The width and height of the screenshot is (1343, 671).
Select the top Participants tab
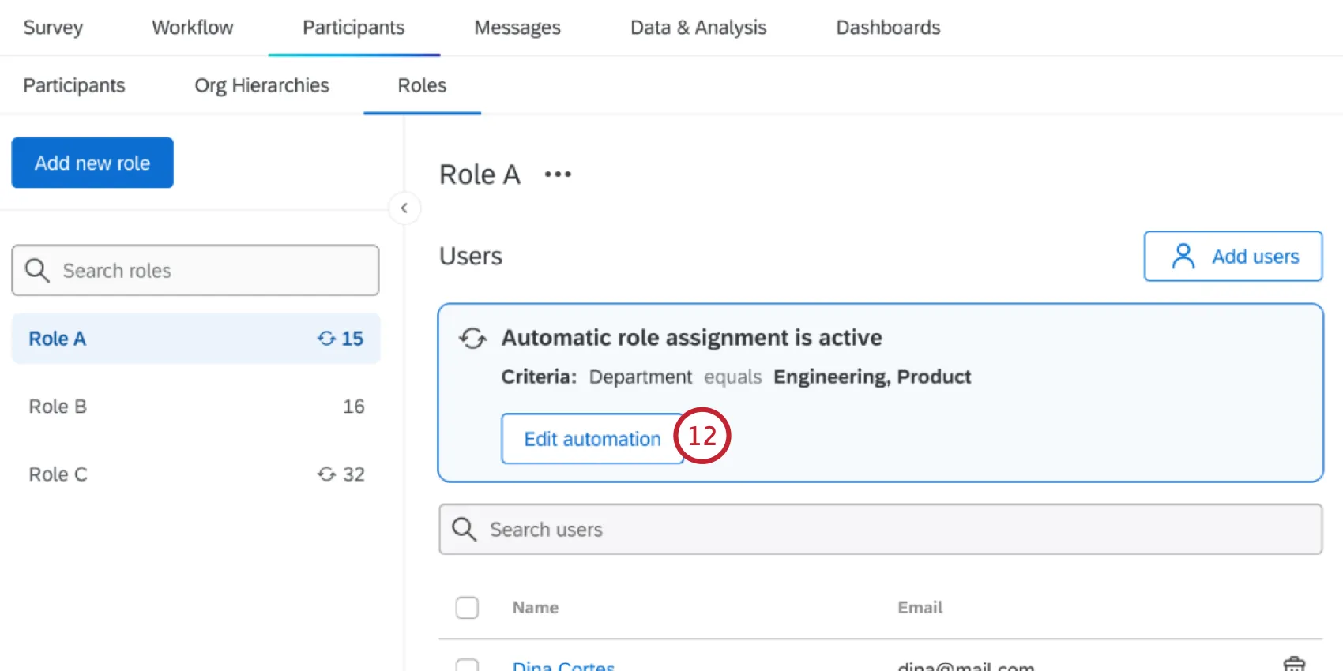click(354, 28)
